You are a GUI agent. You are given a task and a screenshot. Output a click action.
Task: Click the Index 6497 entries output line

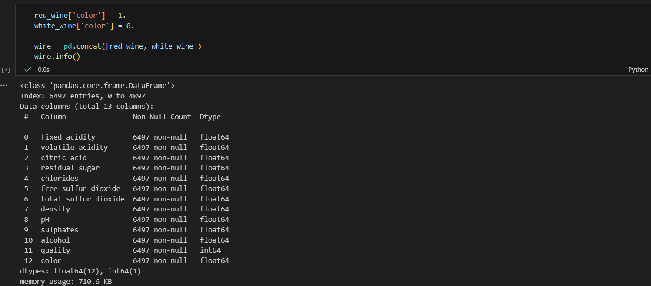coord(83,96)
